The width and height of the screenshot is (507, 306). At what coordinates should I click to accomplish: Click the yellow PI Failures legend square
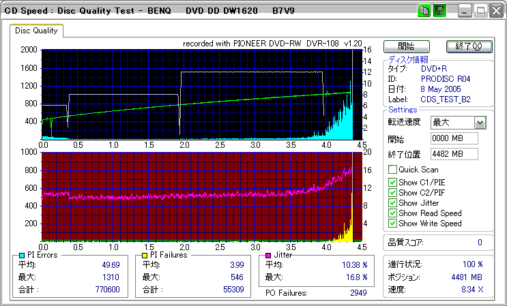coord(143,255)
